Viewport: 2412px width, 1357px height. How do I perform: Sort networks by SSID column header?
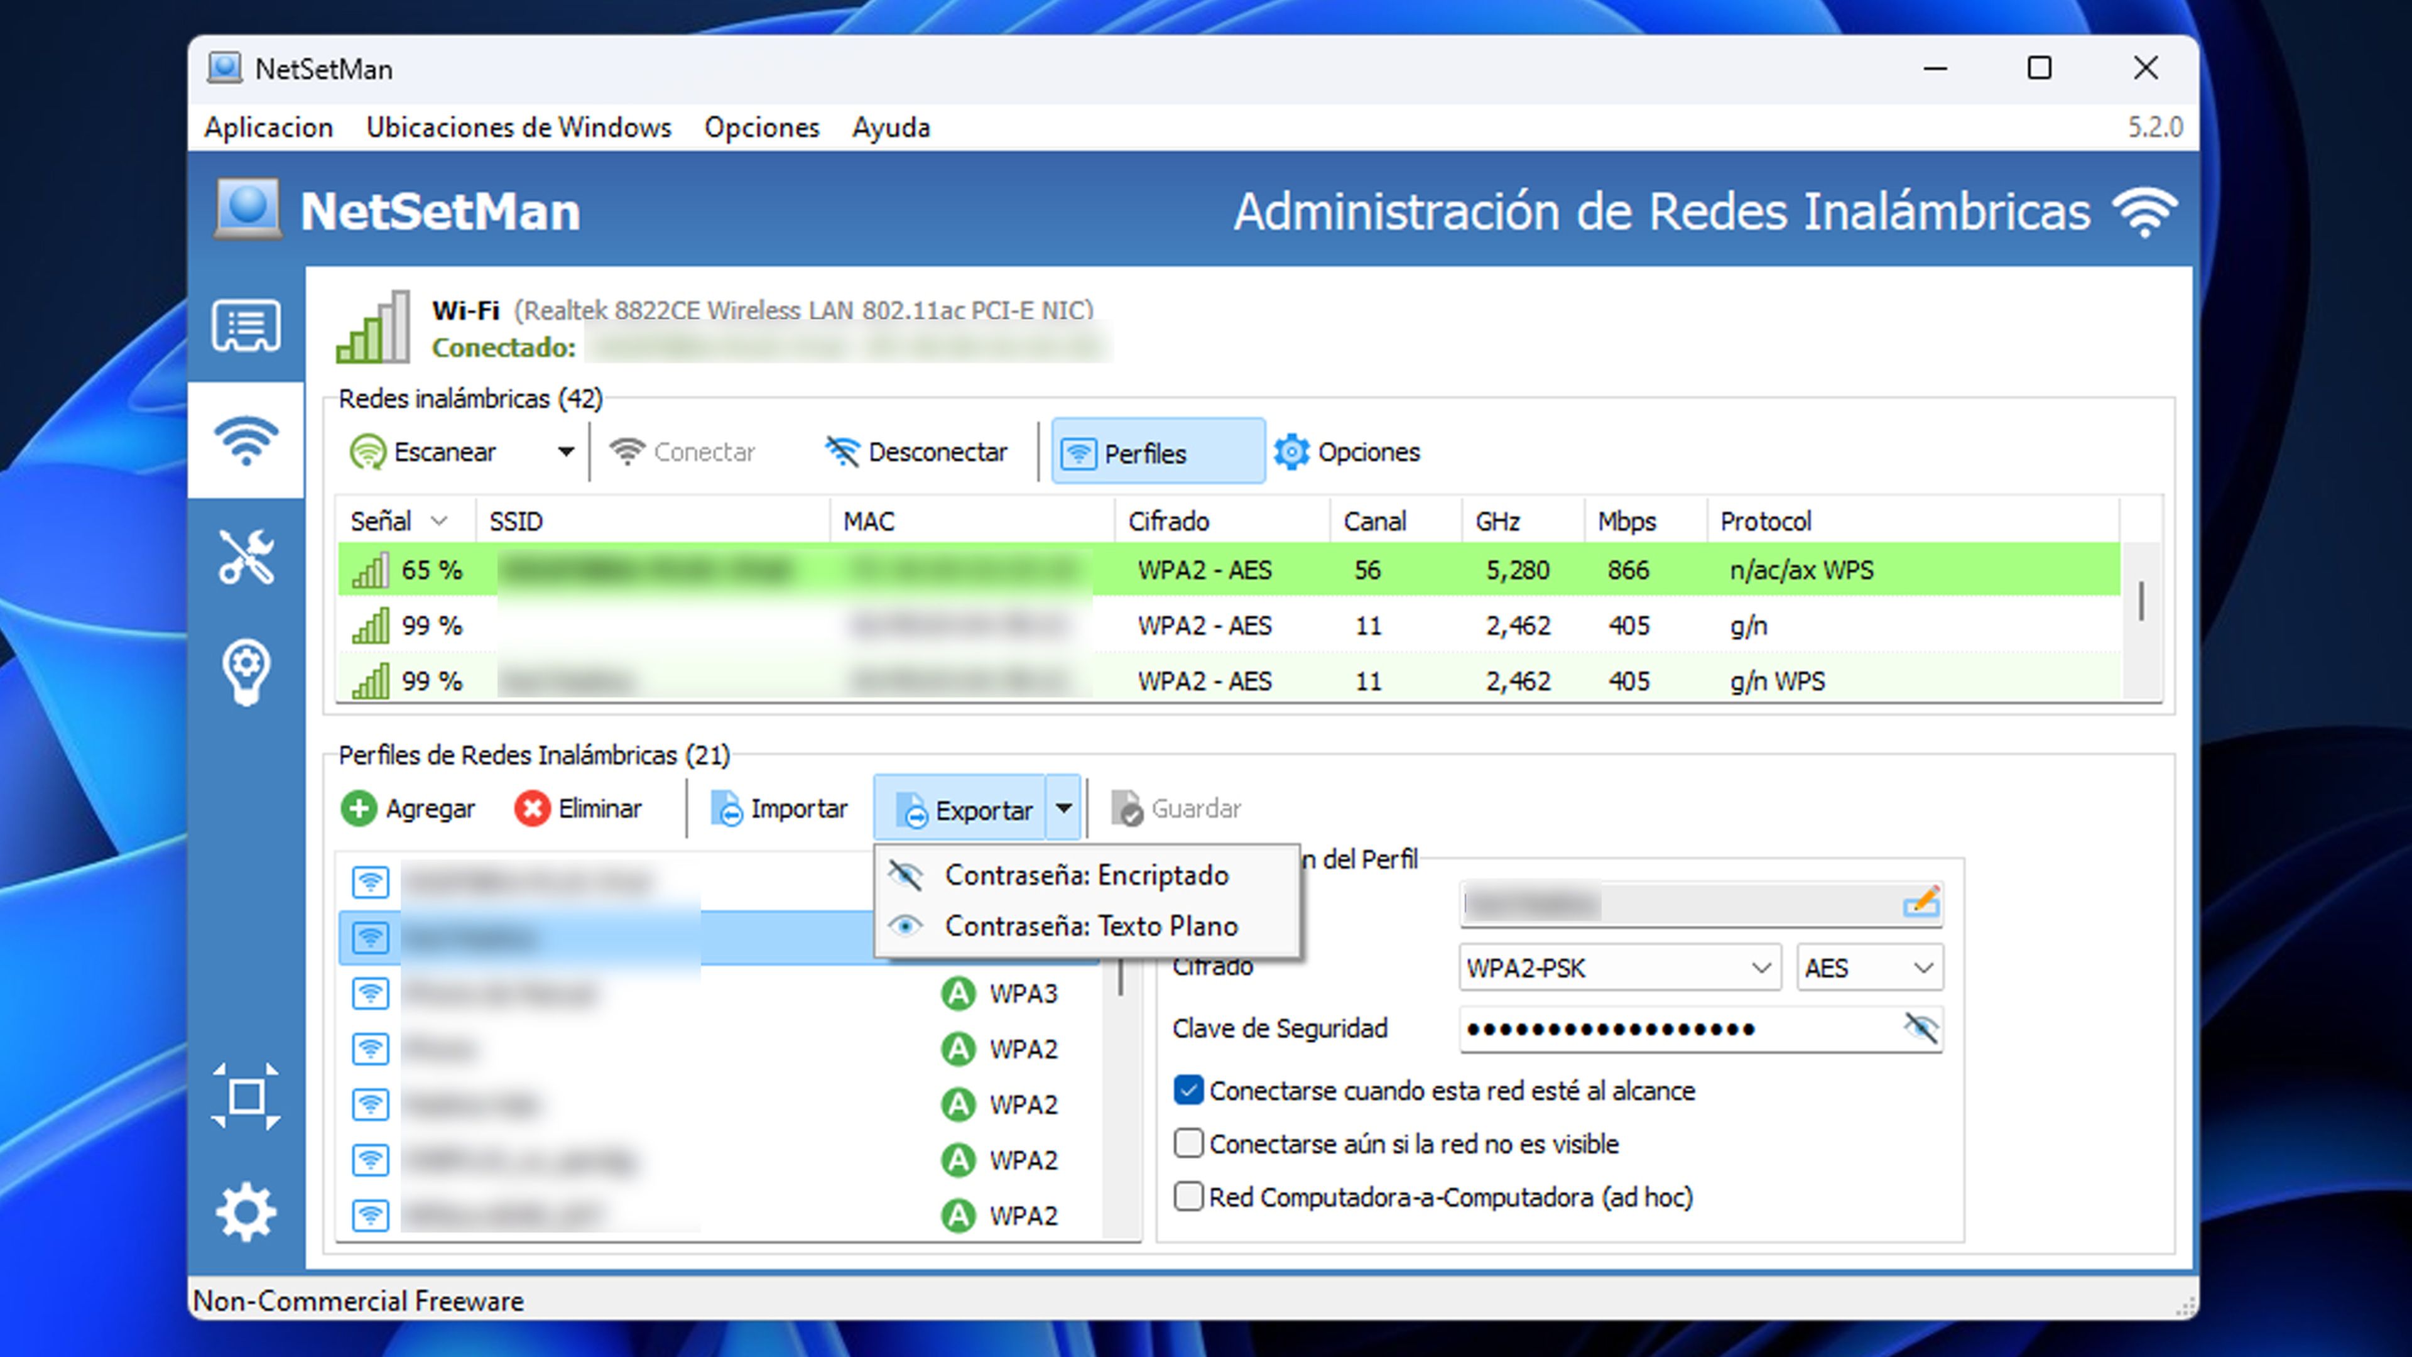pyautogui.click(x=653, y=521)
